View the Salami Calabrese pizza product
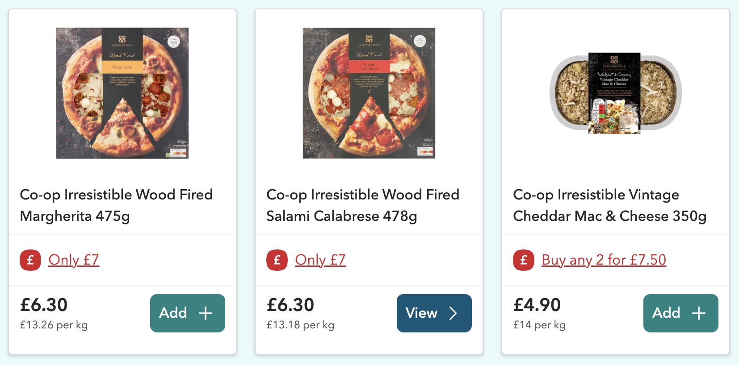739x365 pixels. [x=434, y=313]
